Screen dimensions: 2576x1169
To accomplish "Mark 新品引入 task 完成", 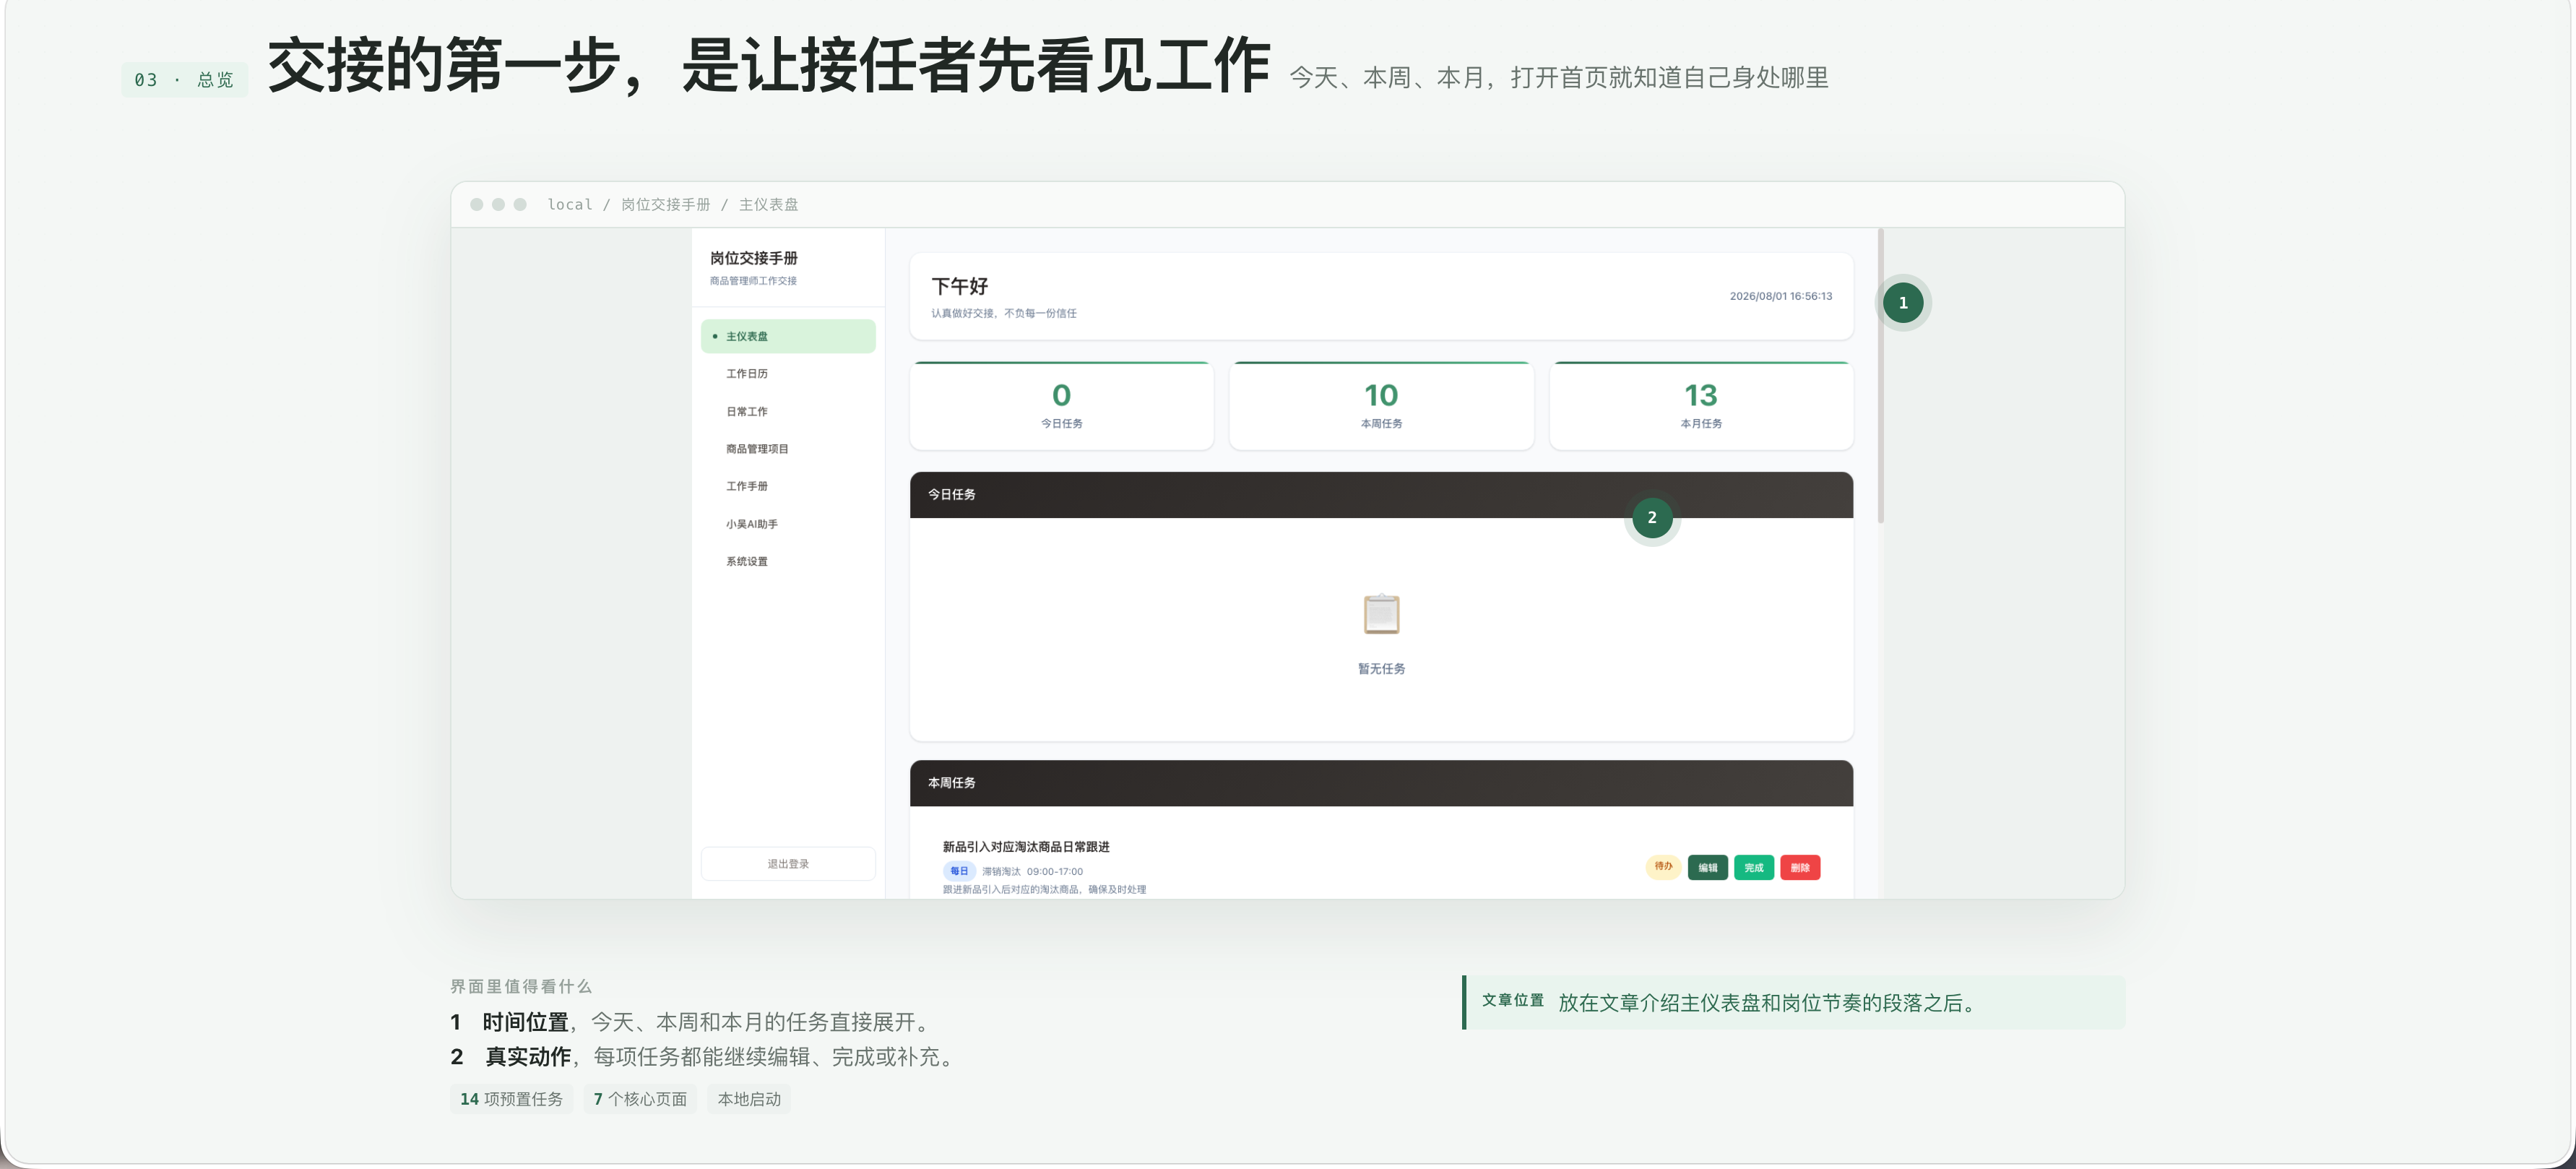I will coord(1753,867).
